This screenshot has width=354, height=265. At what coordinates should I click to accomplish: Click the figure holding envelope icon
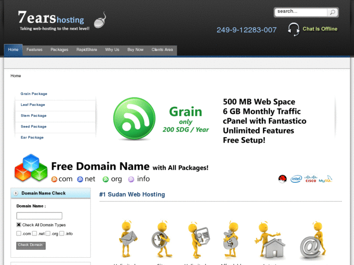pos(128,239)
